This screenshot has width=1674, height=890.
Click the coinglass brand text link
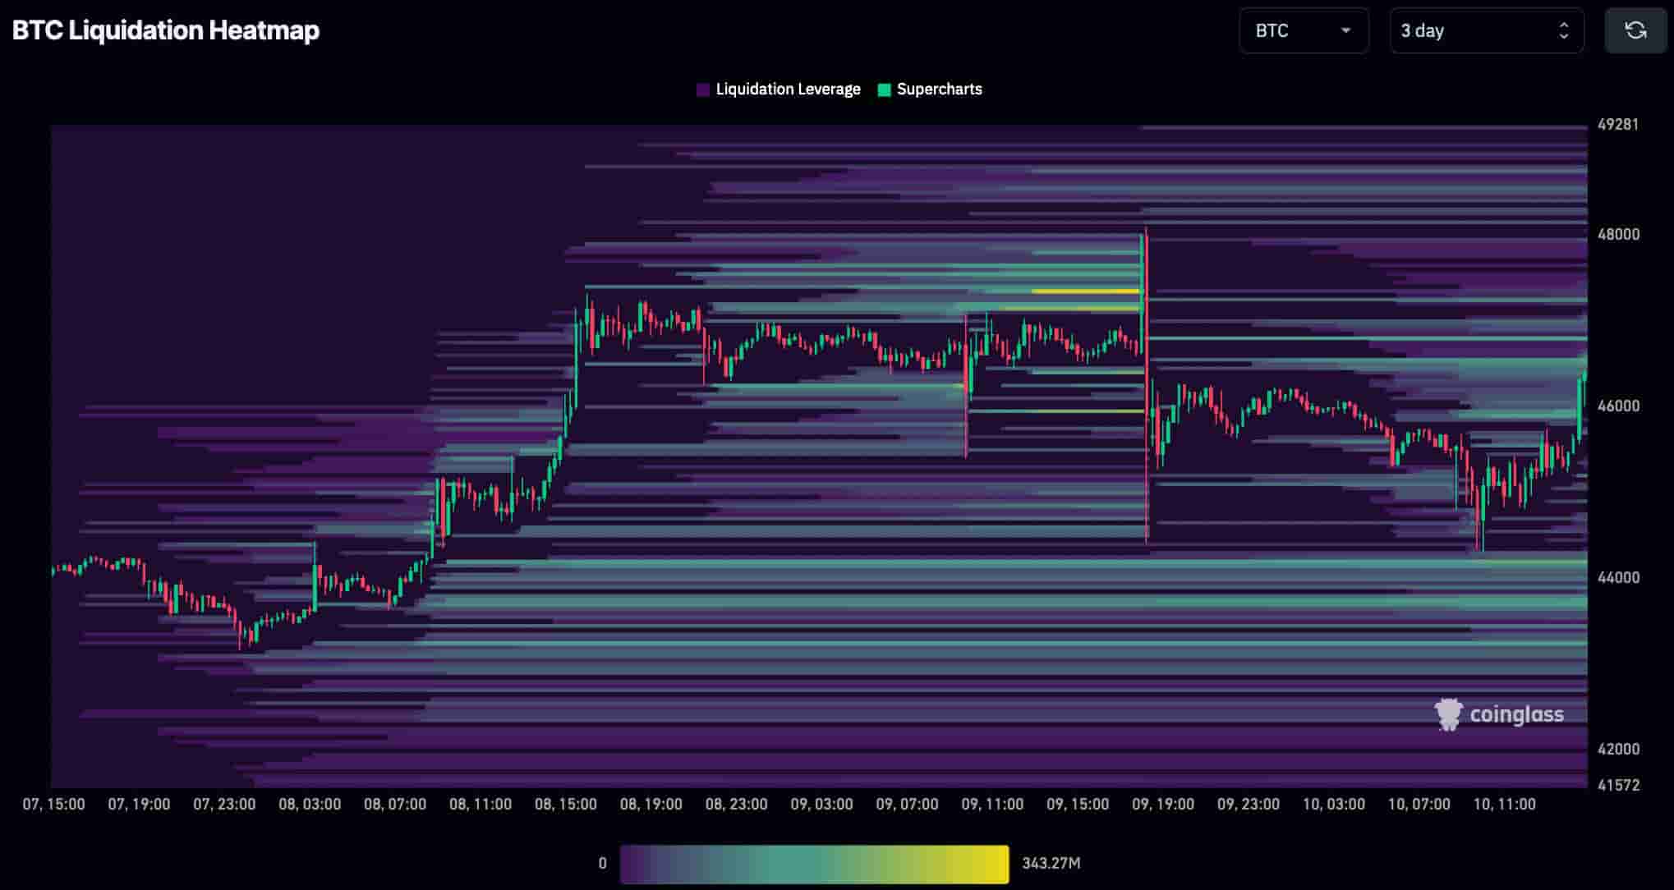1518,713
